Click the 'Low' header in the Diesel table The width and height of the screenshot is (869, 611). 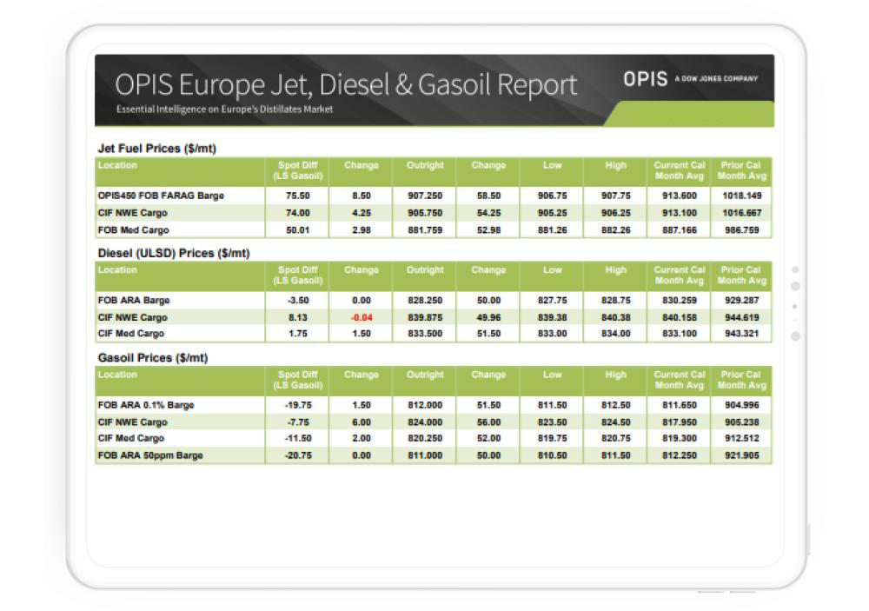click(x=552, y=270)
